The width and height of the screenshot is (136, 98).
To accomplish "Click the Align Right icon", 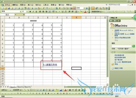I will pyautogui.click(x=46, y=12).
